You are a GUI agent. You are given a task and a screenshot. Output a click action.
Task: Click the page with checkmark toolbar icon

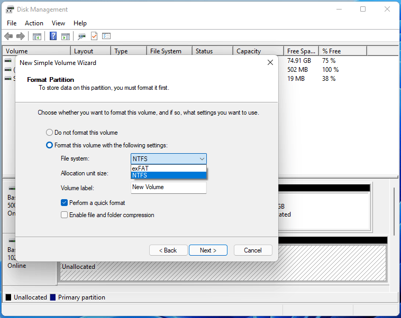(94, 36)
